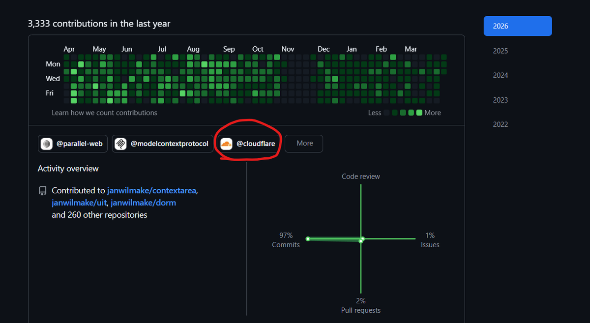Click the brightest green legend swatch
590x323 pixels.
419,113
